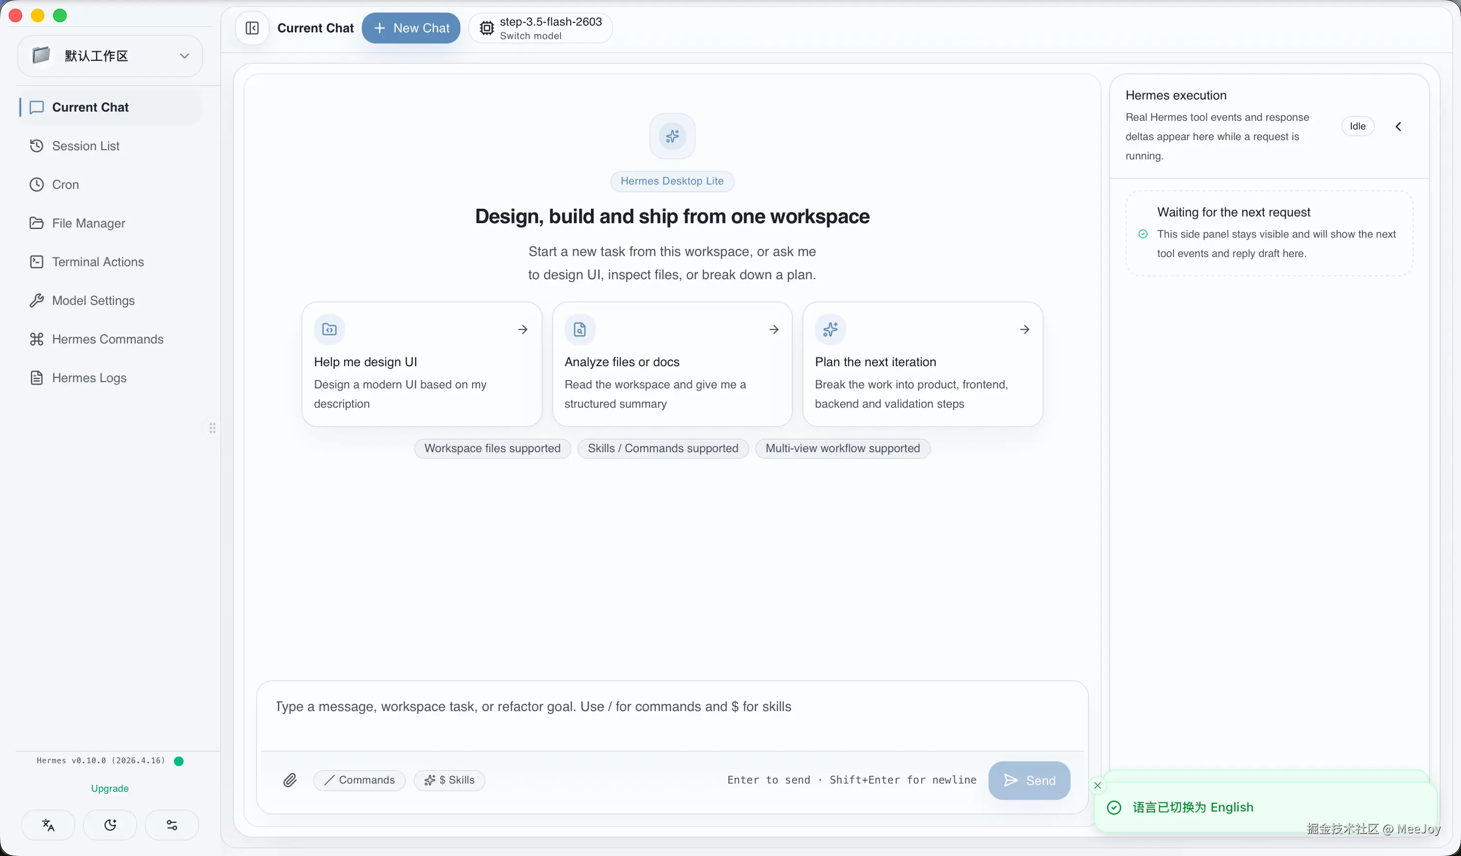Open the step-3.5-flash-2603 model switcher
This screenshot has width=1461, height=856.
click(540, 28)
